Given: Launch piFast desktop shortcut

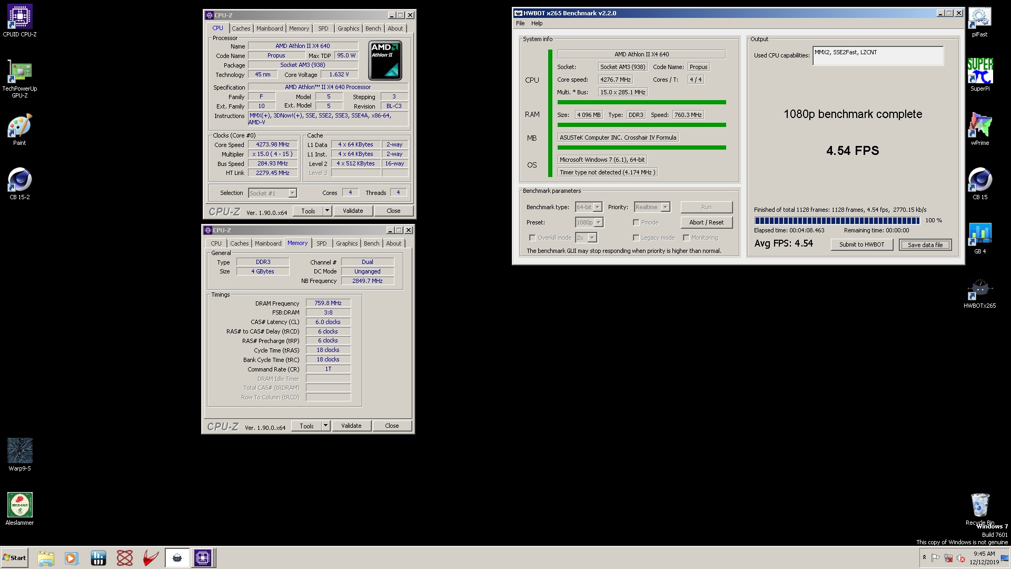Looking at the screenshot, I should [979, 21].
